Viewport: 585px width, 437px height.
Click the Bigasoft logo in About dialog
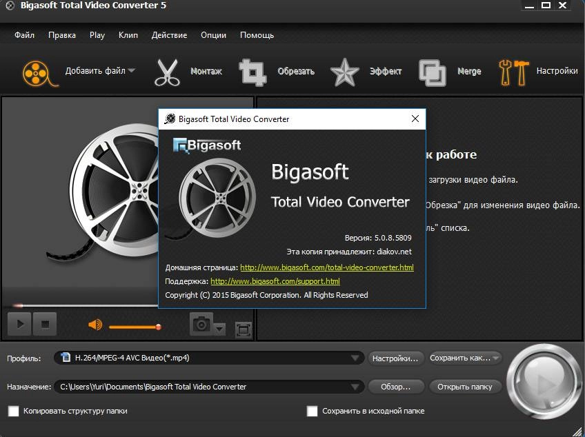[207, 145]
